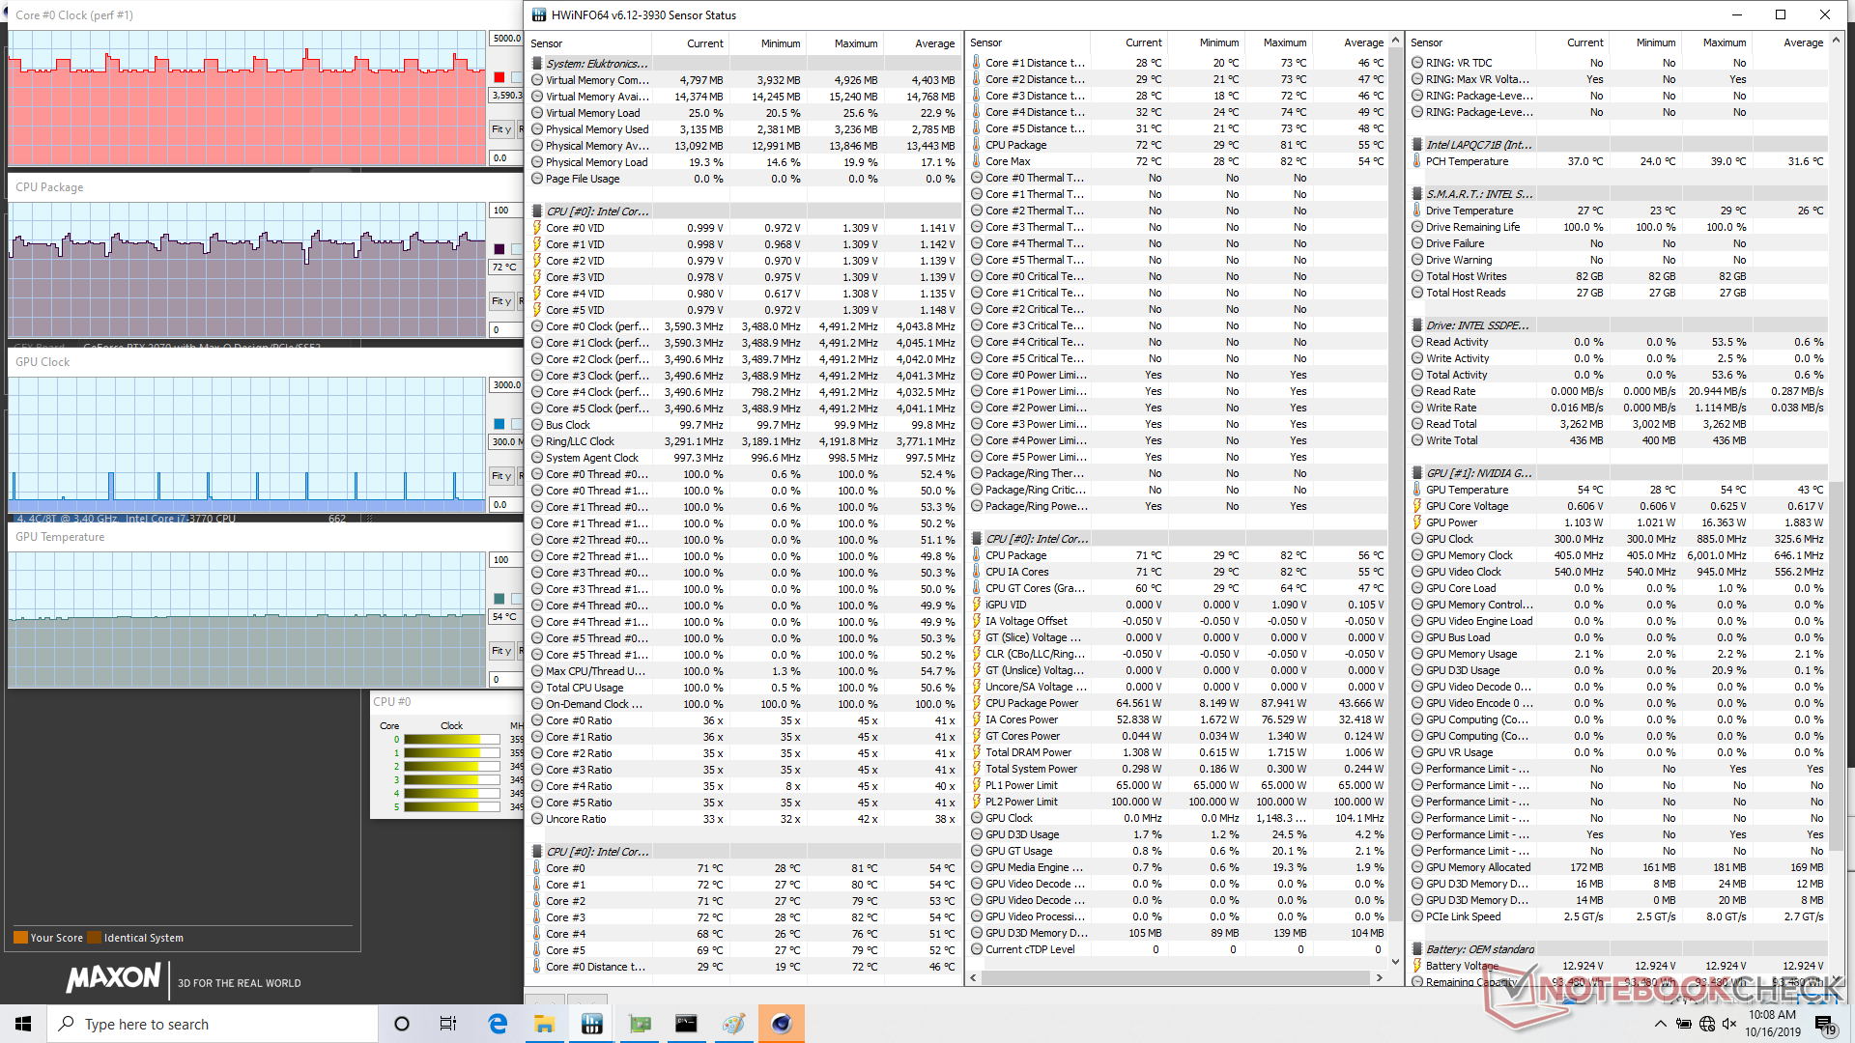Screen dimensions: 1855x1043
Task: Click the 5000.0 maximum field in the Core #0 Clock graph
Action: point(506,39)
